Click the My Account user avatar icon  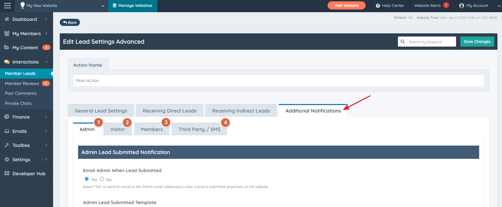coord(461,6)
